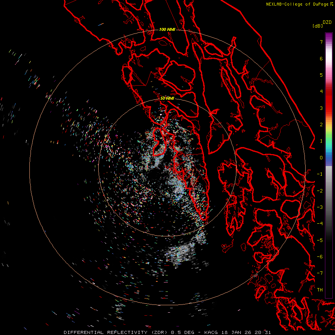This screenshot has height=335, width=335.
Task: Click the 7 value on color scale
Action: tap(321, 42)
